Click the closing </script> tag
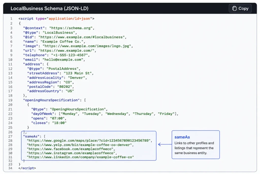The width and height of the screenshot is (260, 174). [27, 168]
